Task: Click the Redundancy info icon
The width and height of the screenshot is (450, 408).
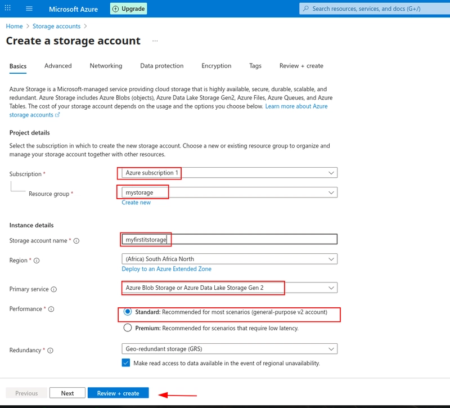Action: click(50, 351)
